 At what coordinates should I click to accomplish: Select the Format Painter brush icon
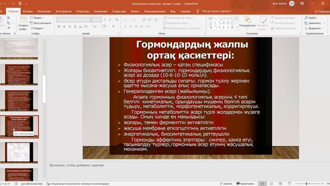tap(8, 28)
